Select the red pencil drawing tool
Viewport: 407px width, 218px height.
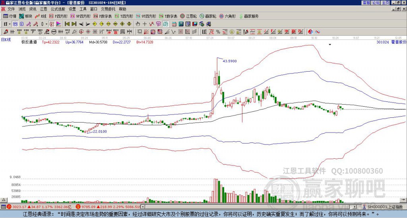(5, 32)
